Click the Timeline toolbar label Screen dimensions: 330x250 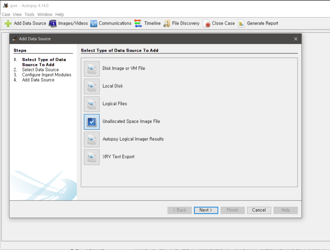(152, 23)
